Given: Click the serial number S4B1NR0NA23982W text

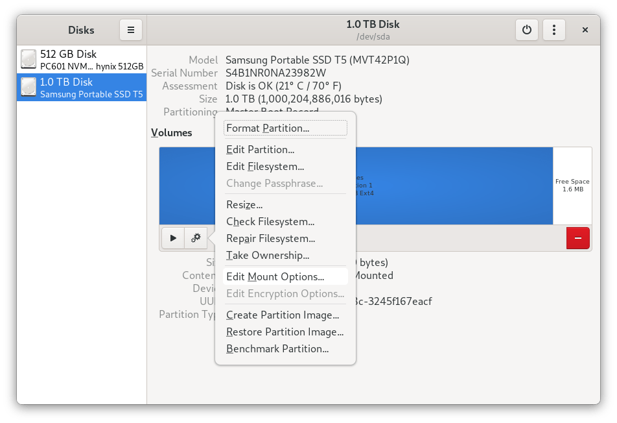Looking at the screenshot, I should click(275, 73).
